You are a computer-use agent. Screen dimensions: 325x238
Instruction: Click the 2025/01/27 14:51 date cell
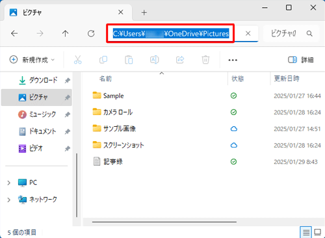click(297, 129)
